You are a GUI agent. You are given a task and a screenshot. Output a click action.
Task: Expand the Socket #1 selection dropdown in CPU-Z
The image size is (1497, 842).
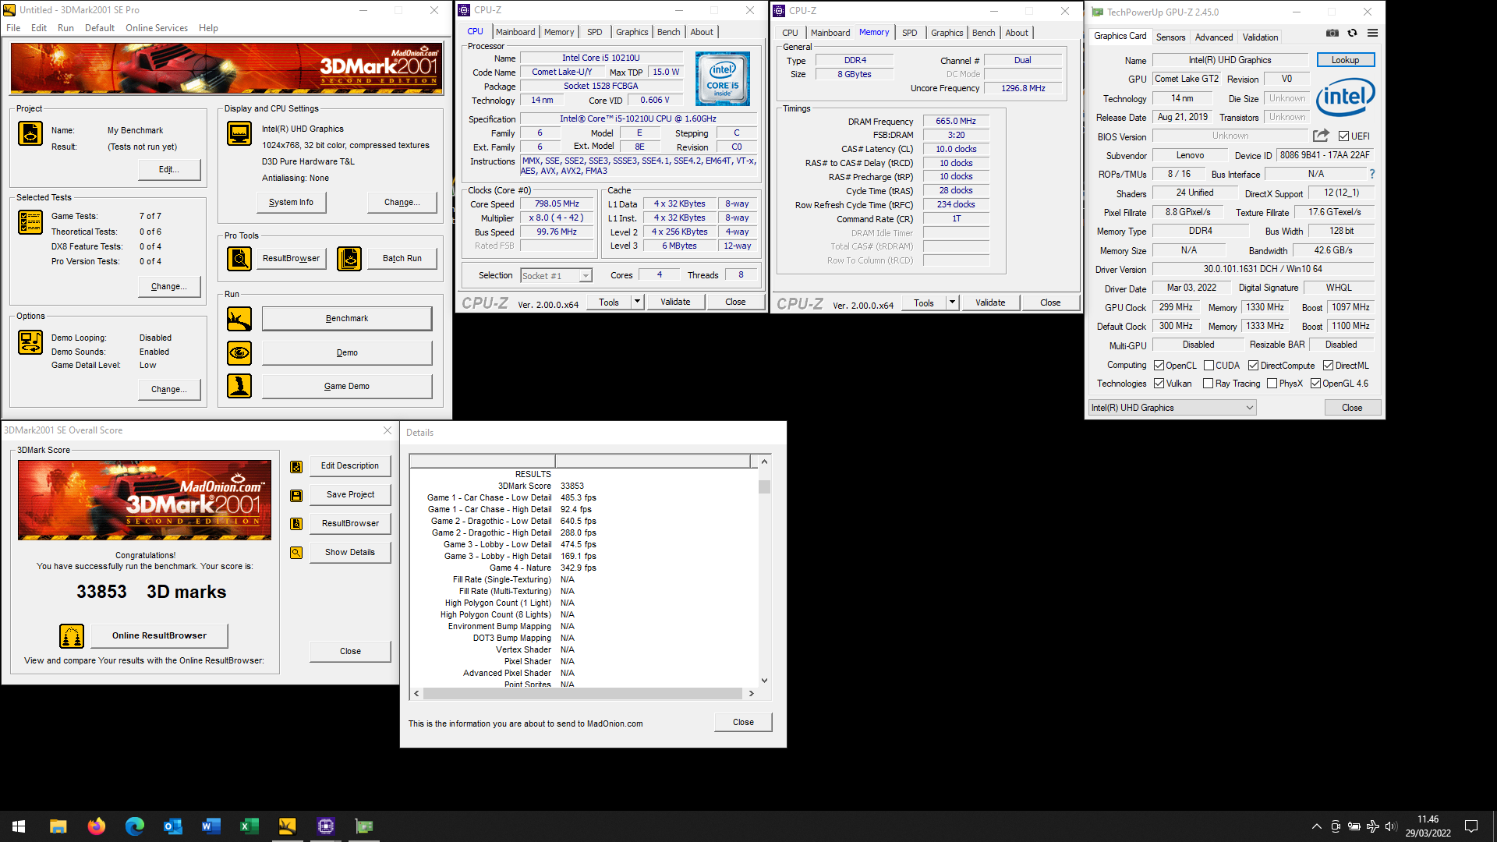pyautogui.click(x=586, y=276)
